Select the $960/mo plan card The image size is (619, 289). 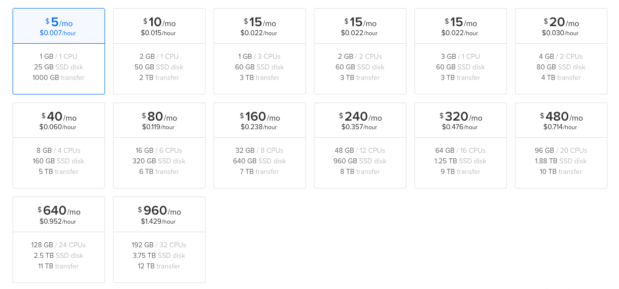159,239
